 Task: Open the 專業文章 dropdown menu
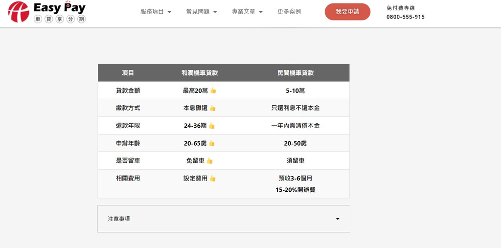click(247, 12)
